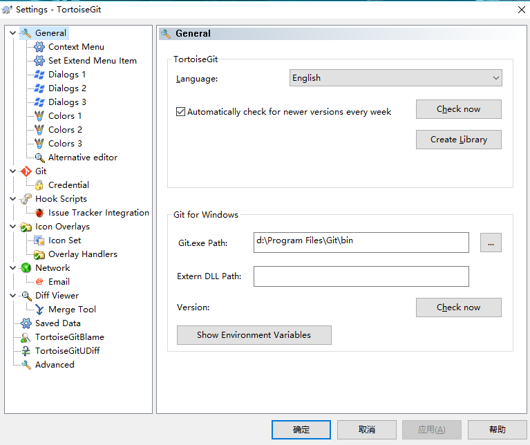Click the Merge Tool icon
The image size is (530, 445).
pyautogui.click(x=39, y=310)
